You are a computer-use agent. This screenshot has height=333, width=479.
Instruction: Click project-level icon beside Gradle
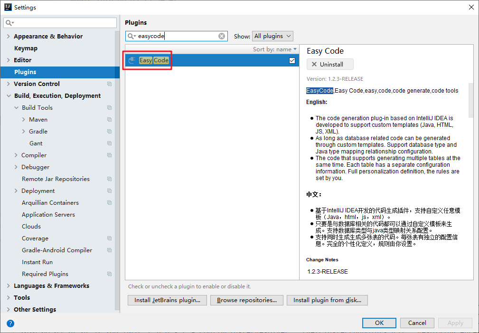pos(109,132)
